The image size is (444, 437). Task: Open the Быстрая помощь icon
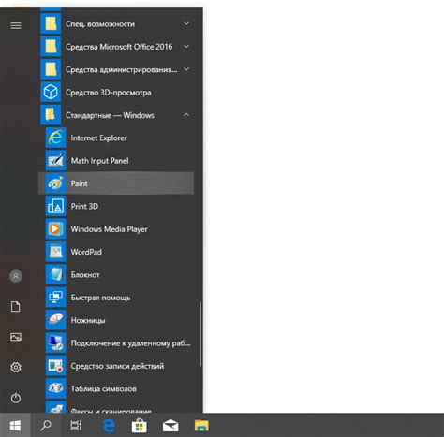[x=55, y=298]
